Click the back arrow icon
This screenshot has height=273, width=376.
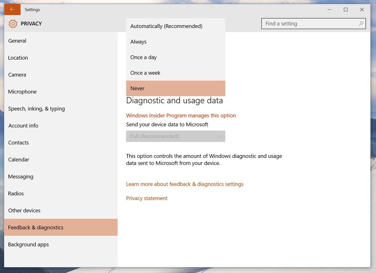[12, 9]
